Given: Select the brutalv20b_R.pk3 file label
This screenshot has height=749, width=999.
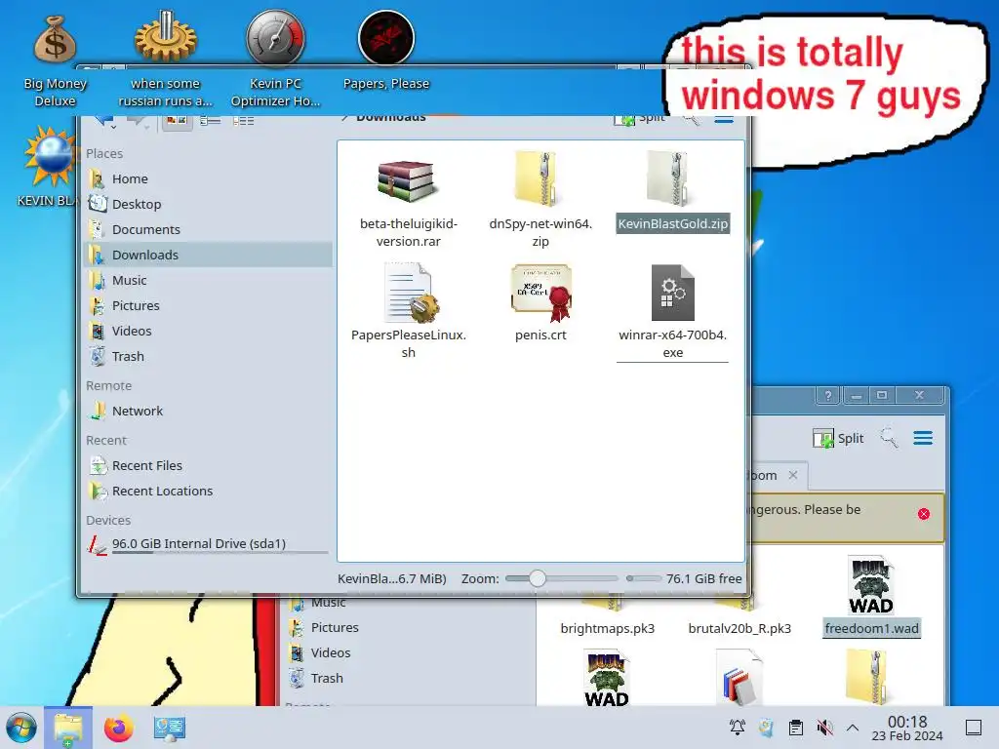Looking at the screenshot, I should coord(739,629).
